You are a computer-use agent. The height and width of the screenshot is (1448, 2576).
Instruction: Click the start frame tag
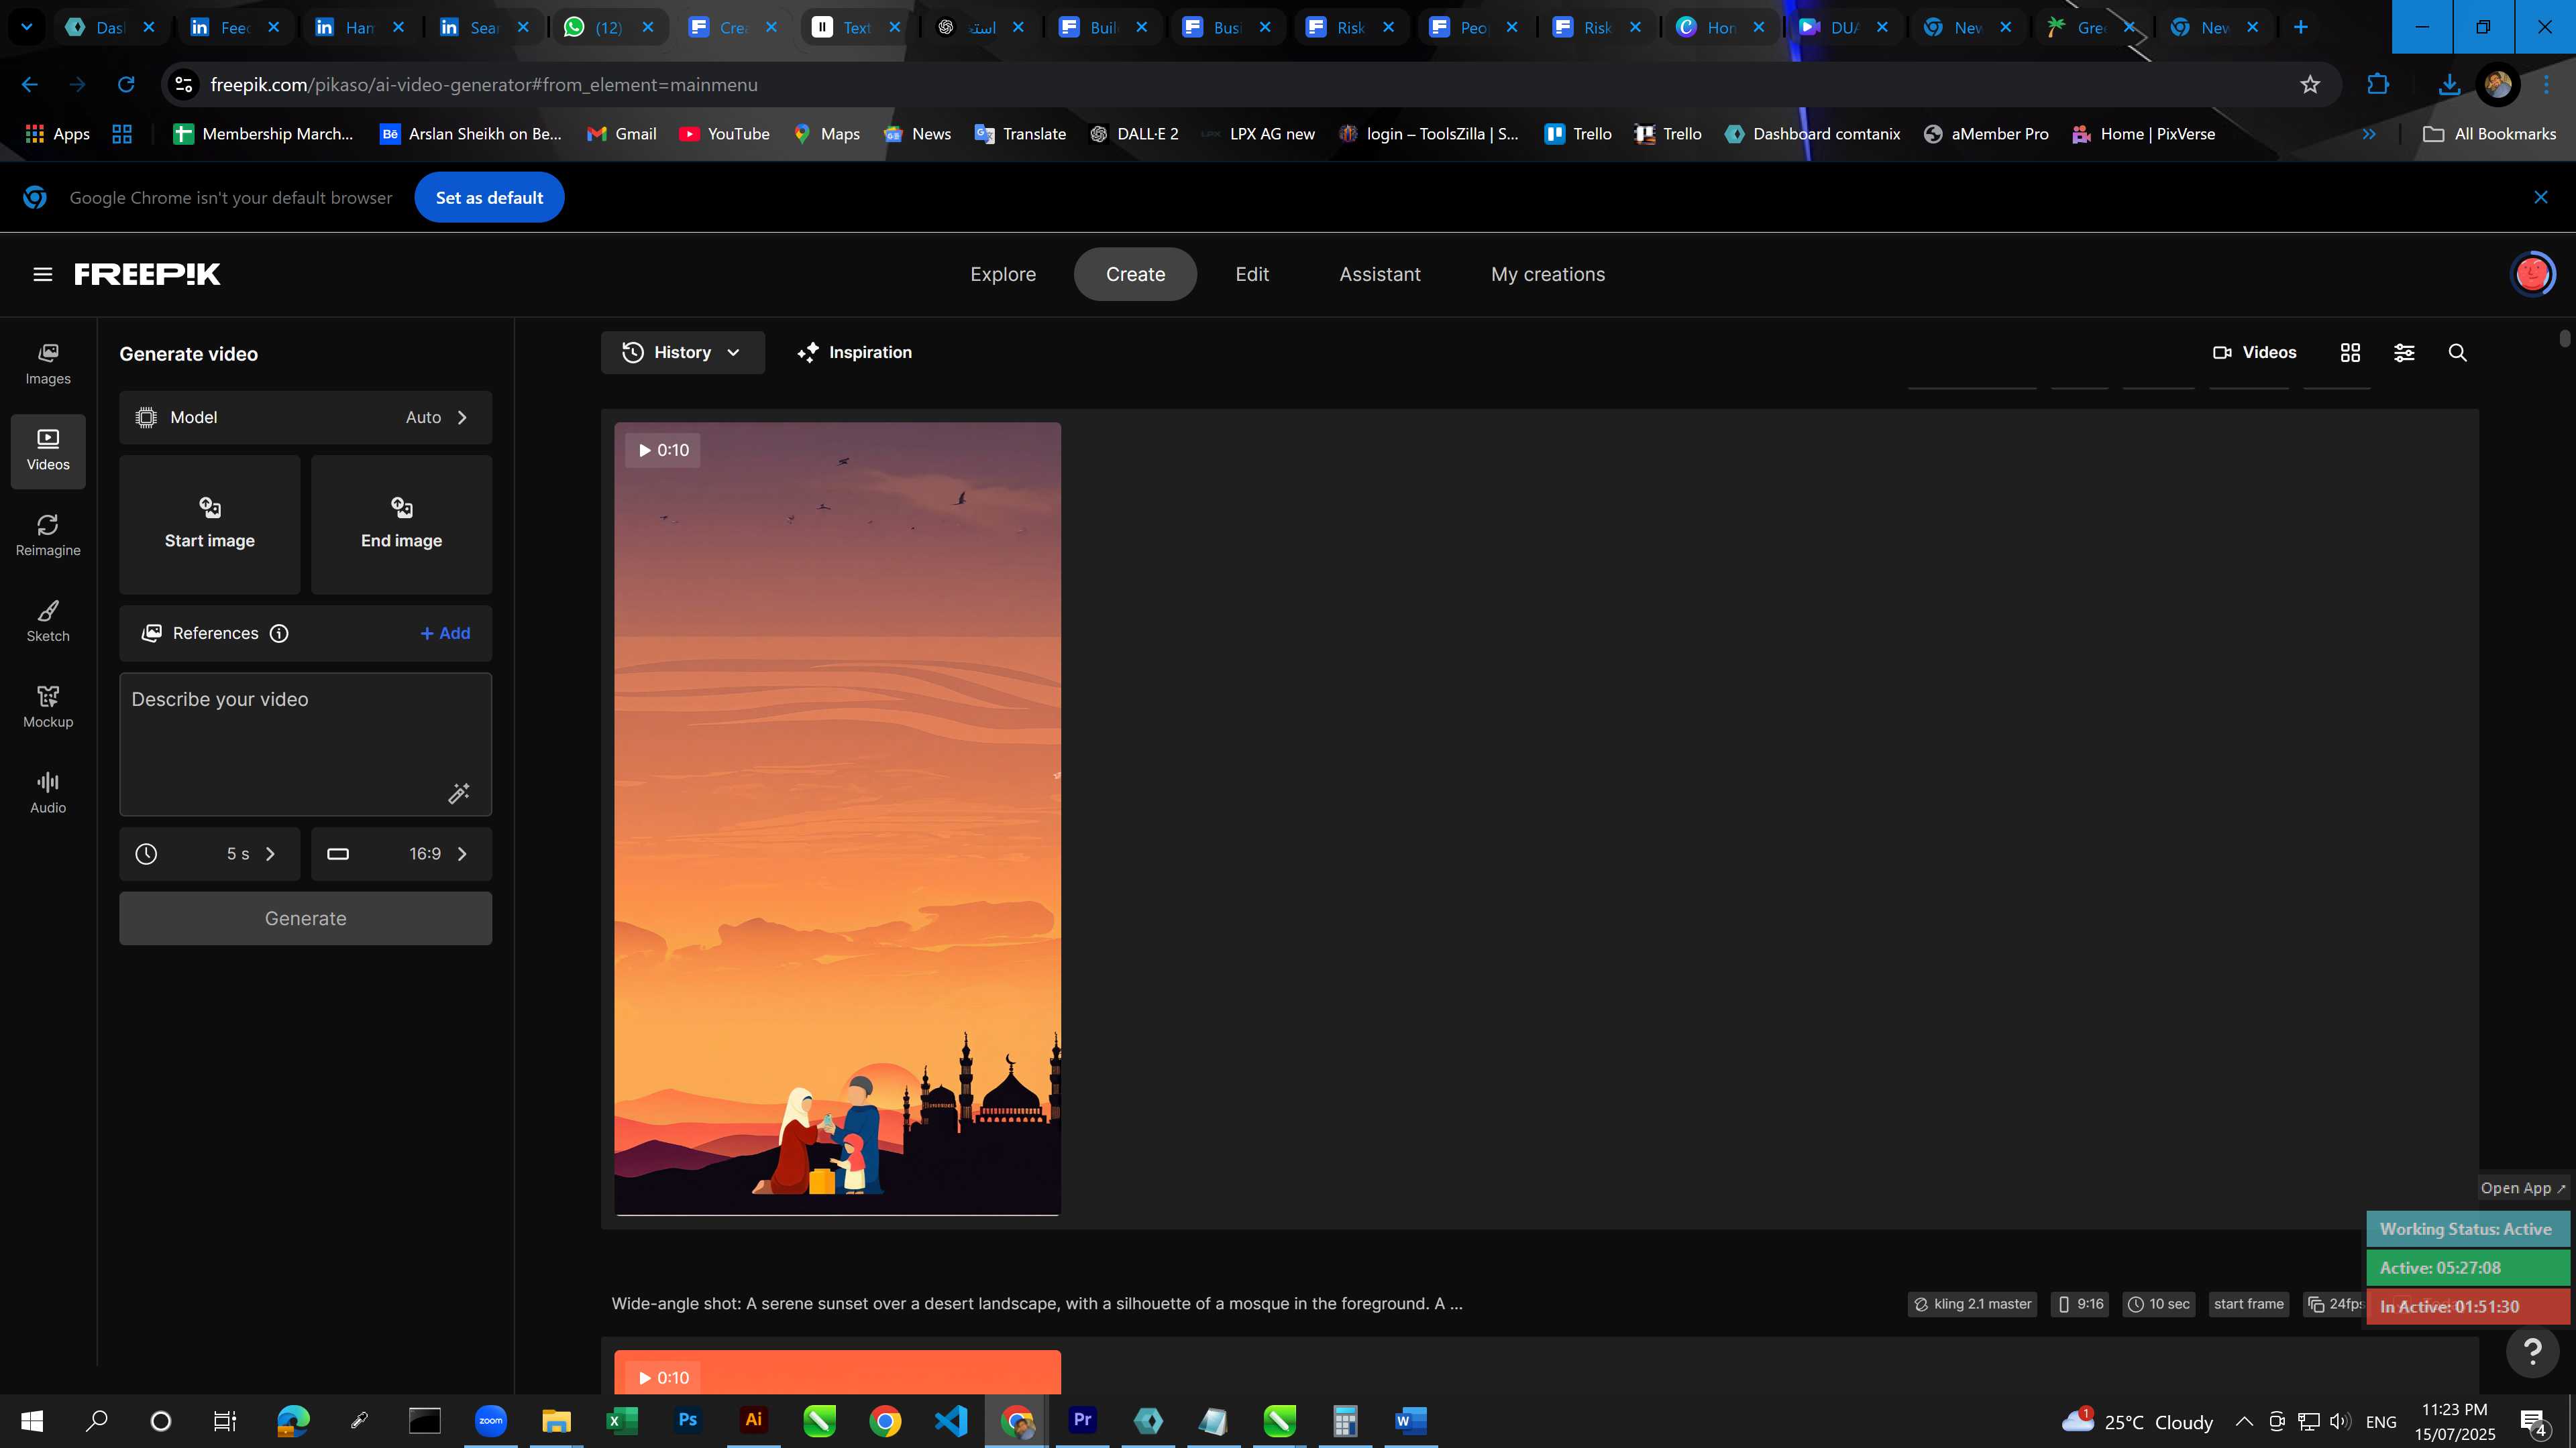(x=2248, y=1304)
